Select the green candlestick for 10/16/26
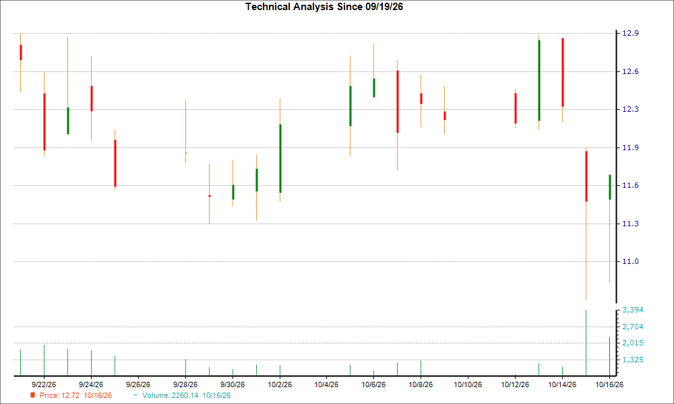The image size is (674, 404). (x=610, y=187)
